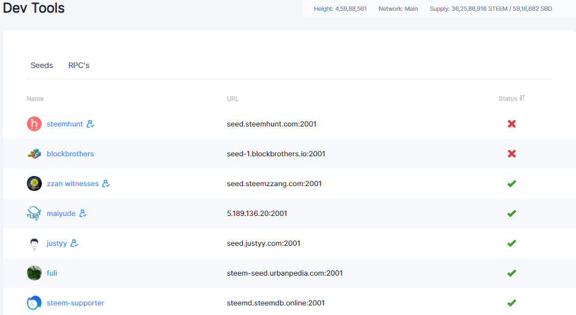Screen dimensions: 576x315
Task: Click the steemhunt avatar icon
Action: click(34, 124)
